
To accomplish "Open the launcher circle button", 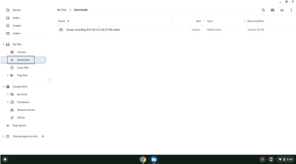I will click(5, 160).
